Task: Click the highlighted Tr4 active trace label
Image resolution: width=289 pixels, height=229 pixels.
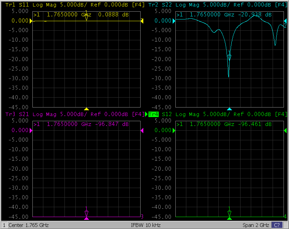Action: [x=154, y=114]
